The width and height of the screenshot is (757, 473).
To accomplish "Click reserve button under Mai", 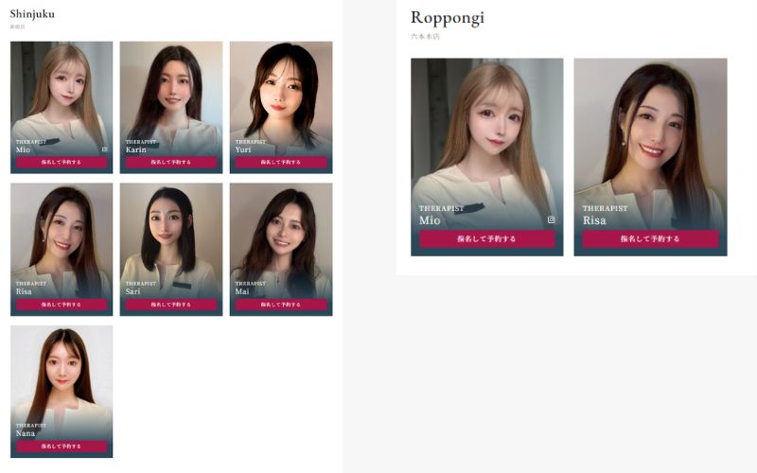I will 281,305.
